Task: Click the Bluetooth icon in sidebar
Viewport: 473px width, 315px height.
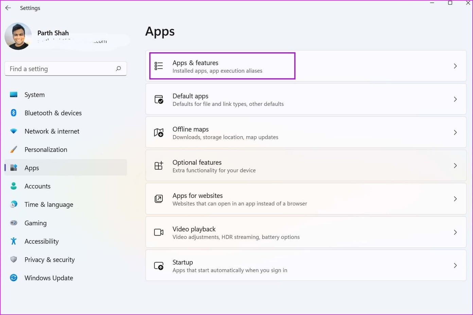Action: coord(14,113)
